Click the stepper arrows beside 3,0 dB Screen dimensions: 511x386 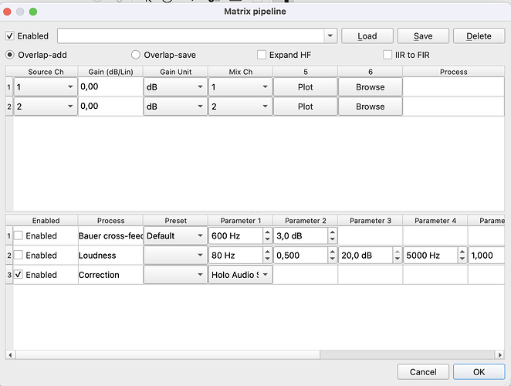coord(332,235)
